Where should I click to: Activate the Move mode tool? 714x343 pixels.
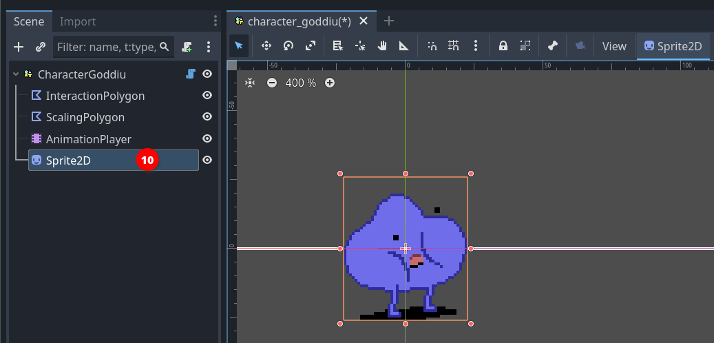(266, 45)
